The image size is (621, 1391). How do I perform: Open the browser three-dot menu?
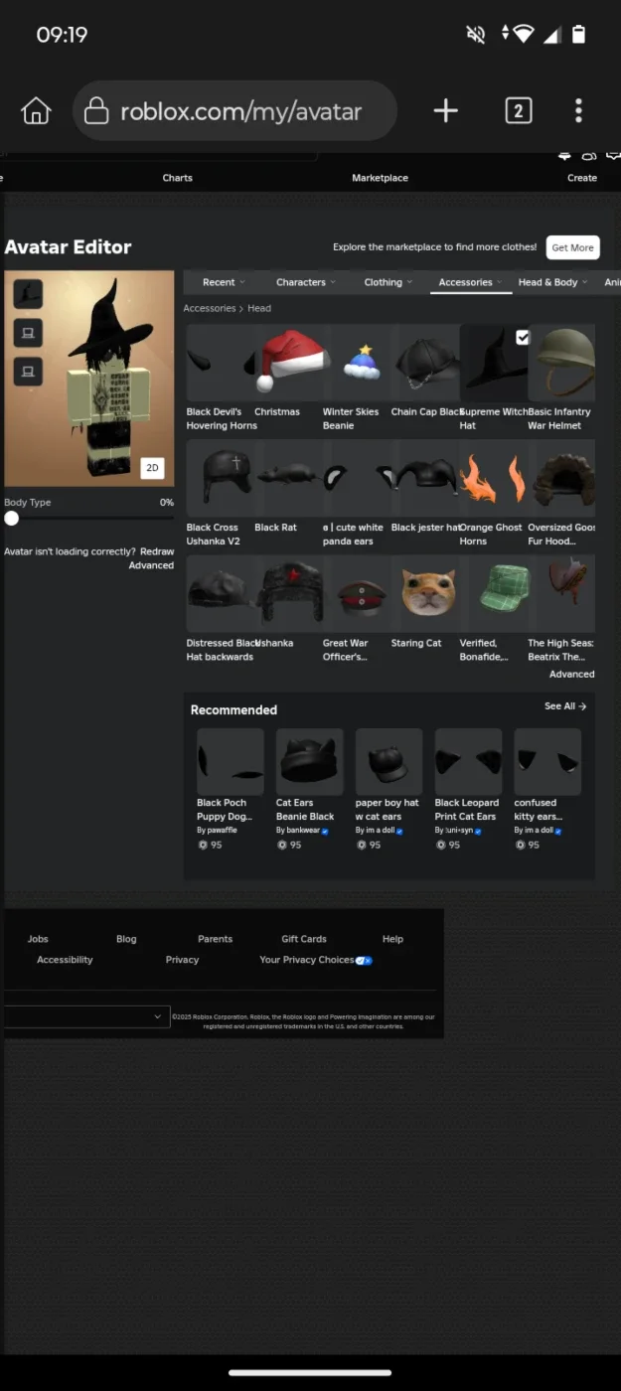point(578,110)
